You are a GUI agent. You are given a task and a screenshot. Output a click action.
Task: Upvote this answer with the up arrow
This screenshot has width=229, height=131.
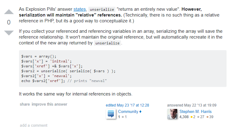(x=9, y=12)
